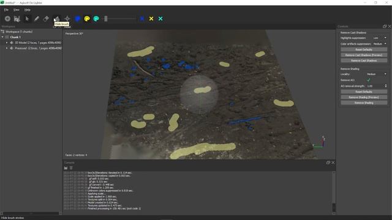The image size is (392, 220).
Task: Click Remove Shading (Preview) button
Action: click(x=364, y=97)
